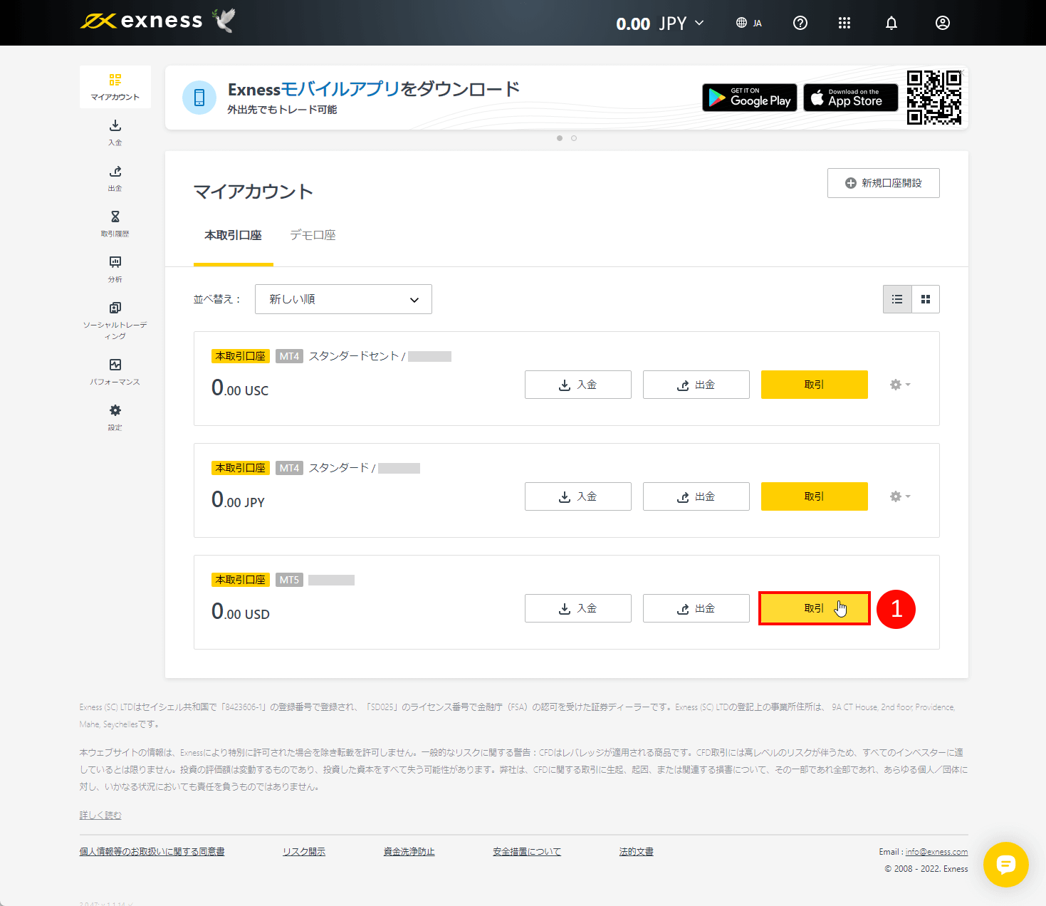The width and height of the screenshot is (1046, 906).
Task: Open the 入金 sidebar icon
Action: click(115, 132)
